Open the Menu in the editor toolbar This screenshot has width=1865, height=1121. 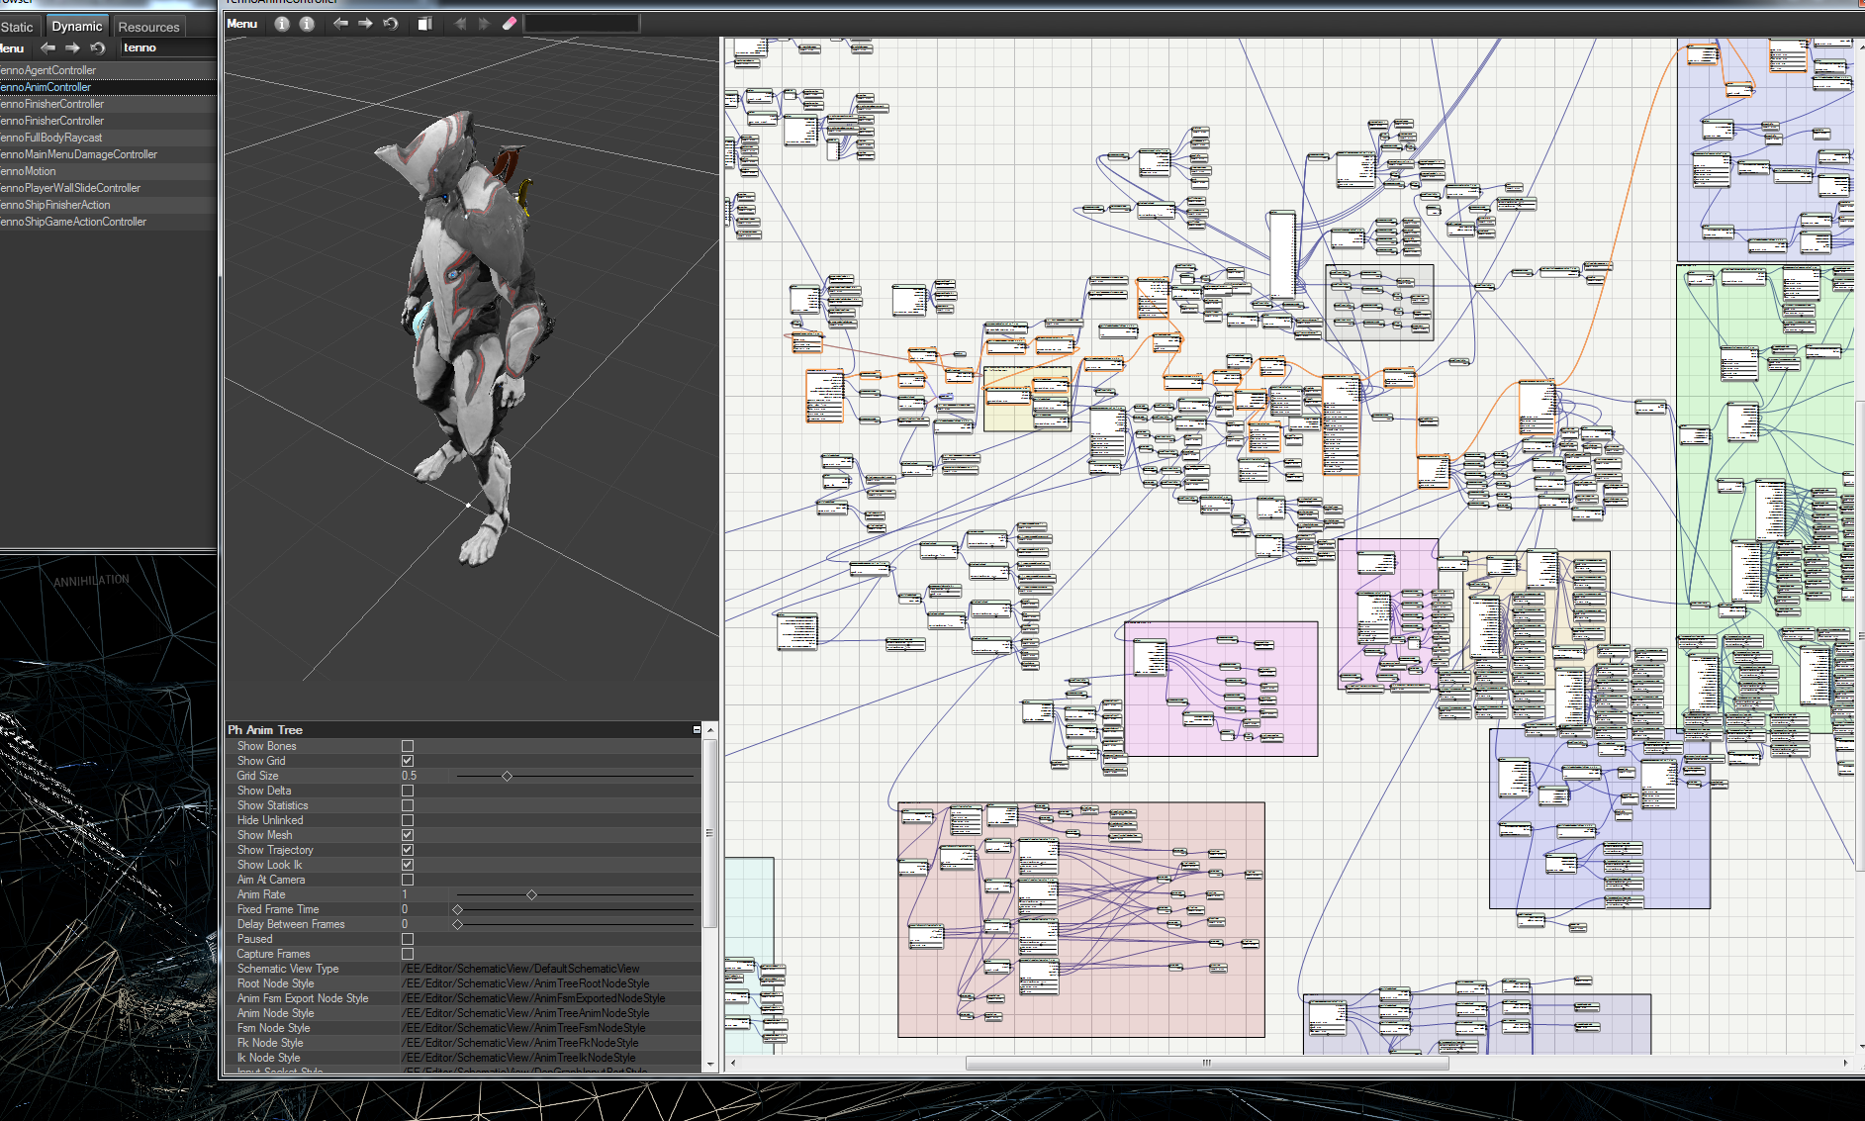241,24
